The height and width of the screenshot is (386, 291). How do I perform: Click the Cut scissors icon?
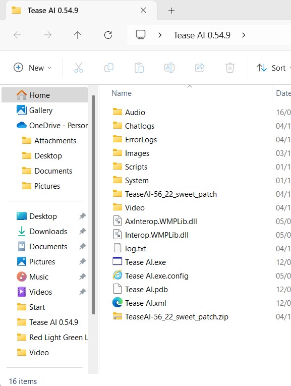79,68
